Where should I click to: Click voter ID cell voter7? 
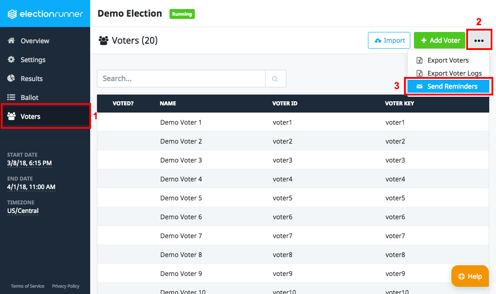(x=282, y=236)
